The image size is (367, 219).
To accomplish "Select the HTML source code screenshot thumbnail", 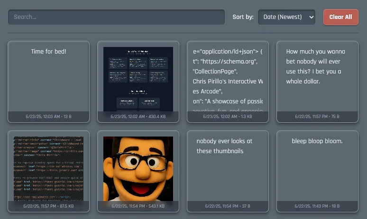I will (48, 169).
